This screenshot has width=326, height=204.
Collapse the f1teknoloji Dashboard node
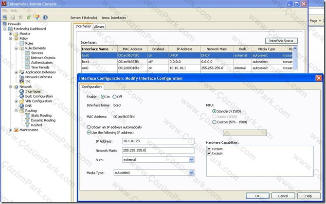click(4, 29)
